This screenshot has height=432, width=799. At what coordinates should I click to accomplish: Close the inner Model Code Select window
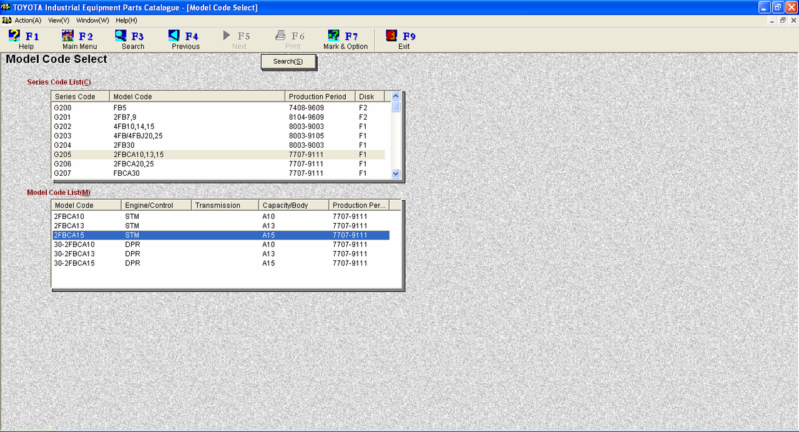(x=793, y=21)
